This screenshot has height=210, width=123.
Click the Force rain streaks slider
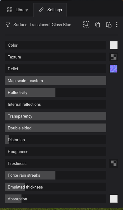pyautogui.click(x=55, y=175)
